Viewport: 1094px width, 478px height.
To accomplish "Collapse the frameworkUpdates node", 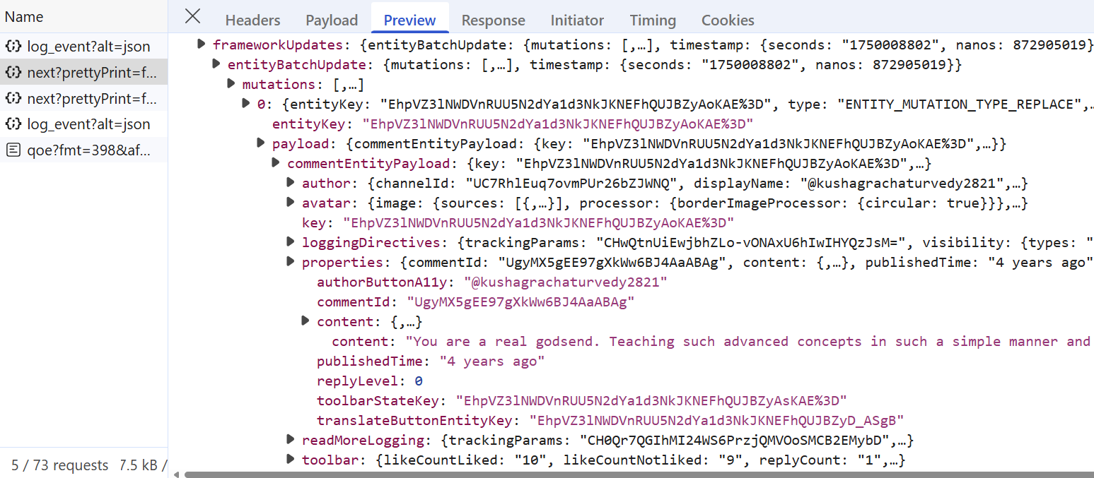I will point(202,44).
